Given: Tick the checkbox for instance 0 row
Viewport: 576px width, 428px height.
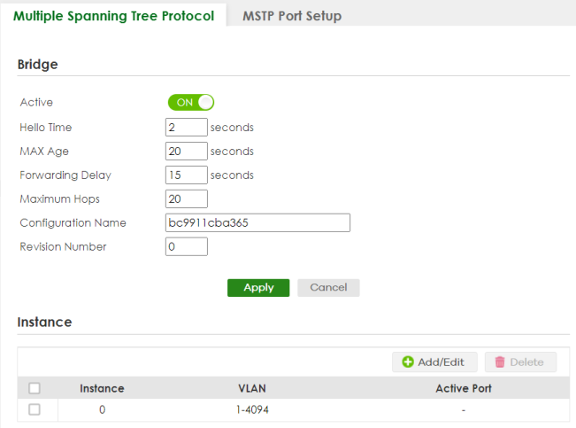Looking at the screenshot, I should (35, 409).
